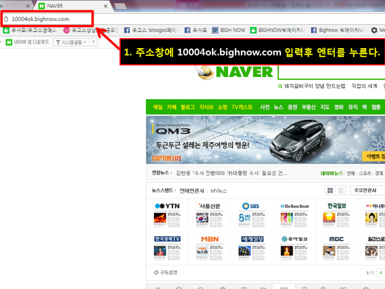The height and width of the screenshot is (289, 385).
Task: Open the MBN newsstand tile
Action: (x=210, y=248)
